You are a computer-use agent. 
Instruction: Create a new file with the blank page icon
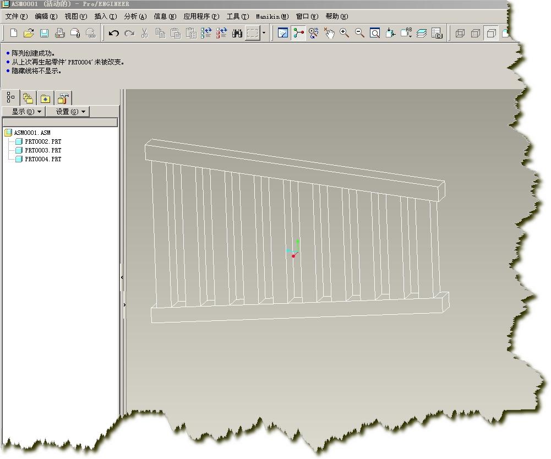pyautogui.click(x=14, y=34)
